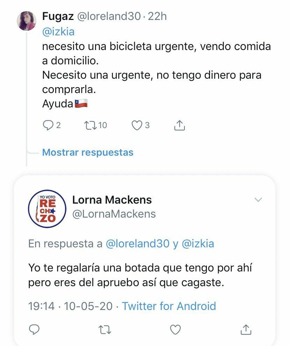Retweet Fugaz's bicycle request tweet

(91, 125)
